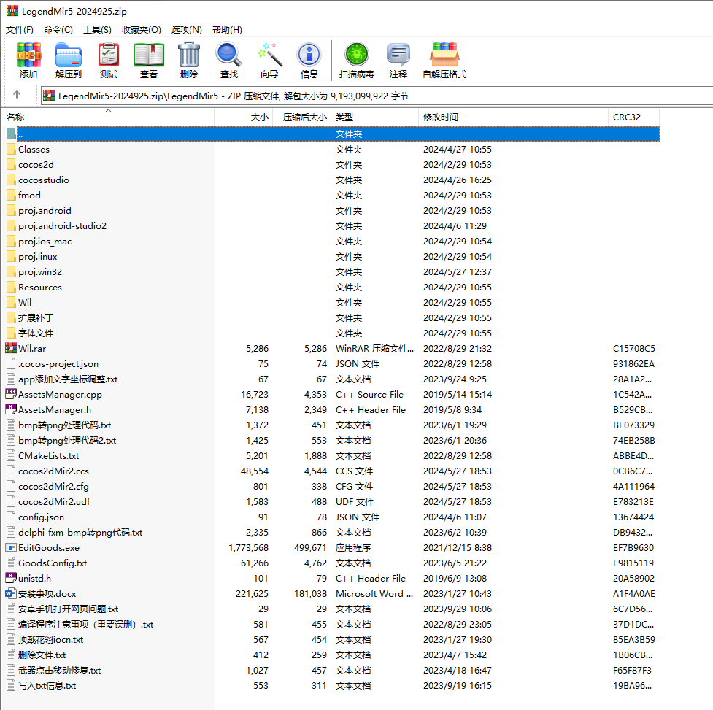Click the 查找 (Find) magnifier icon

(x=228, y=55)
